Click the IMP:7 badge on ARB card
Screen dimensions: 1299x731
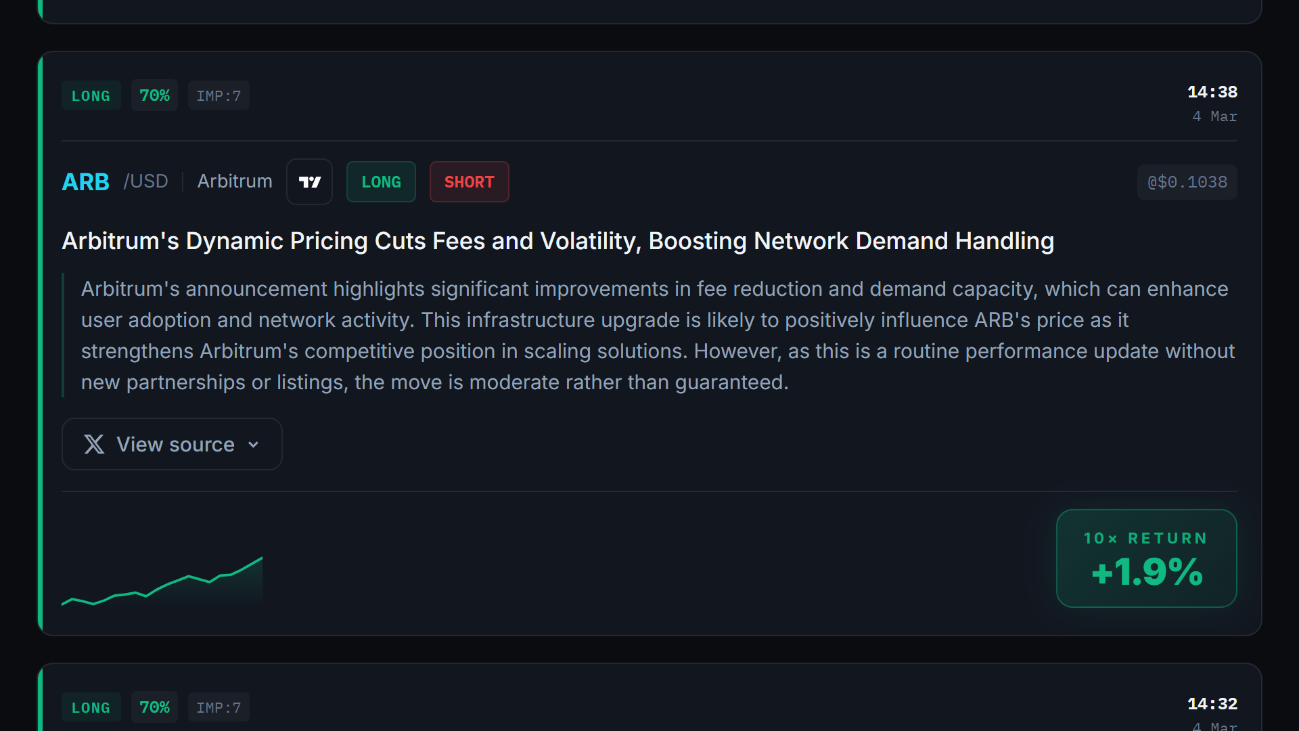[219, 96]
